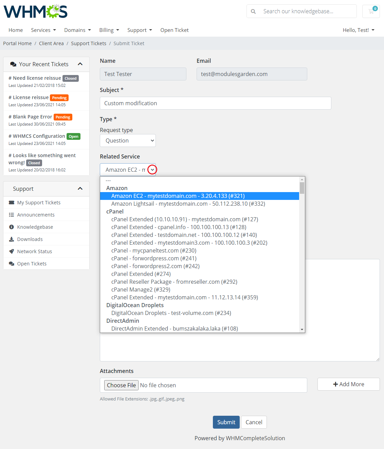The width and height of the screenshot is (384, 449).
Task: Select cPanel - mycpaneltest.com (#230) option
Action: 200,250
